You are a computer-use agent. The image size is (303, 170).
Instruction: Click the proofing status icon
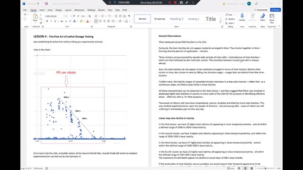(47, 168)
